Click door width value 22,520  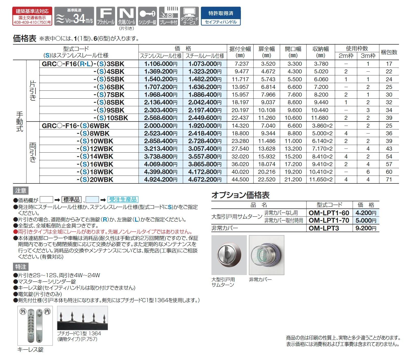tap(267, 180)
